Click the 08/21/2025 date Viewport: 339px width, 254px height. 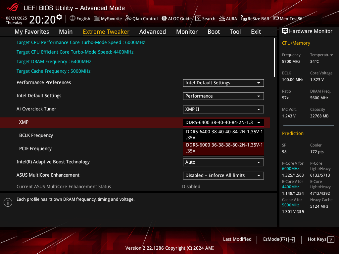[17, 18]
